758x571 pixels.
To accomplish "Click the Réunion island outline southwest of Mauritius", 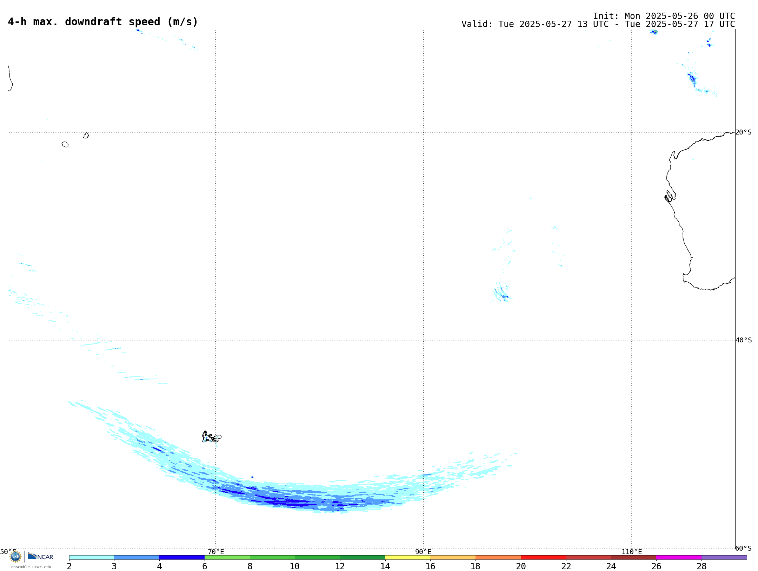I will (x=65, y=144).
